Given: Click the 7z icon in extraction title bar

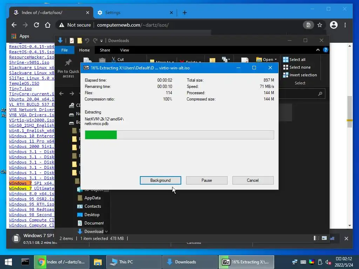Looking at the screenshot, I should [86, 68].
